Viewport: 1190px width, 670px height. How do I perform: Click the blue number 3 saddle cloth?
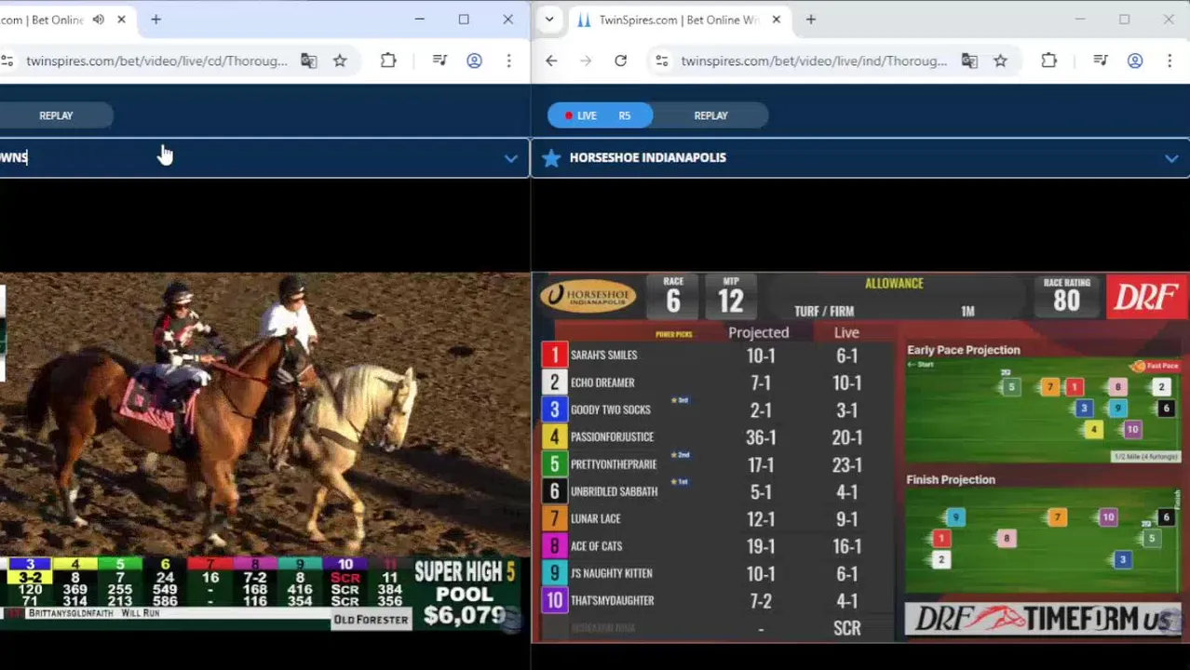pos(554,409)
